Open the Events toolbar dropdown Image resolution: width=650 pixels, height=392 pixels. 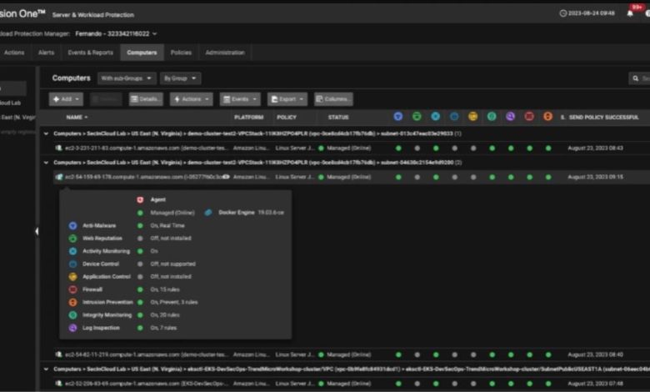click(240, 99)
